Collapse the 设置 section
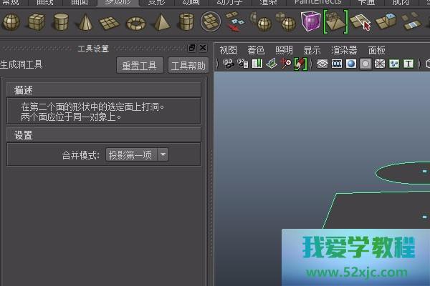Screen dimensions: 430x286 pos(24,135)
